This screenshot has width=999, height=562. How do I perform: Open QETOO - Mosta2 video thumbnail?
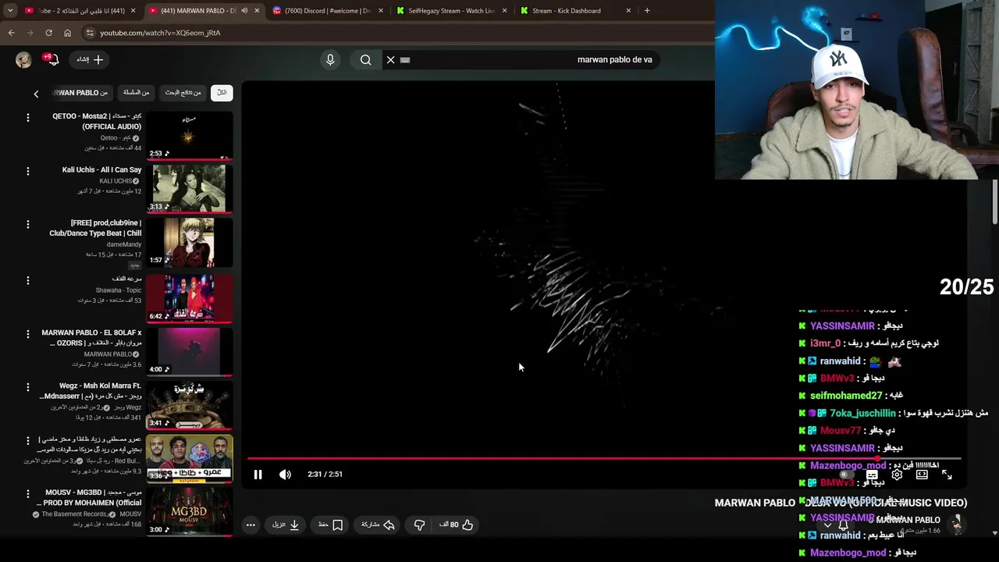tap(189, 136)
